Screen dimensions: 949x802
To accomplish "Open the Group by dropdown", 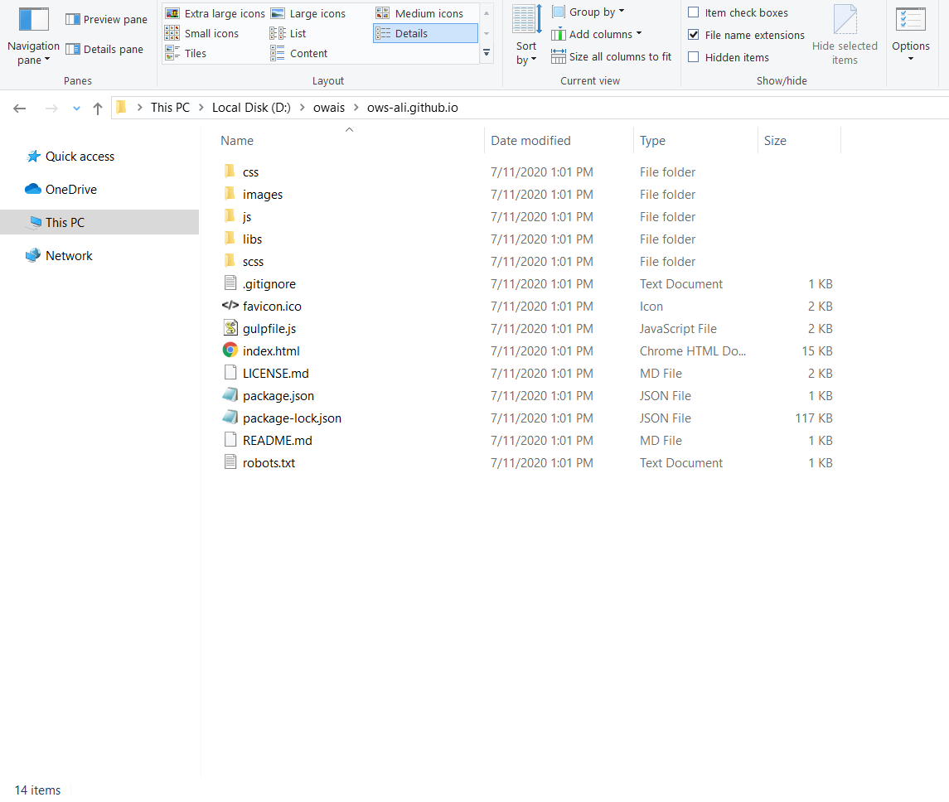I will [x=588, y=12].
